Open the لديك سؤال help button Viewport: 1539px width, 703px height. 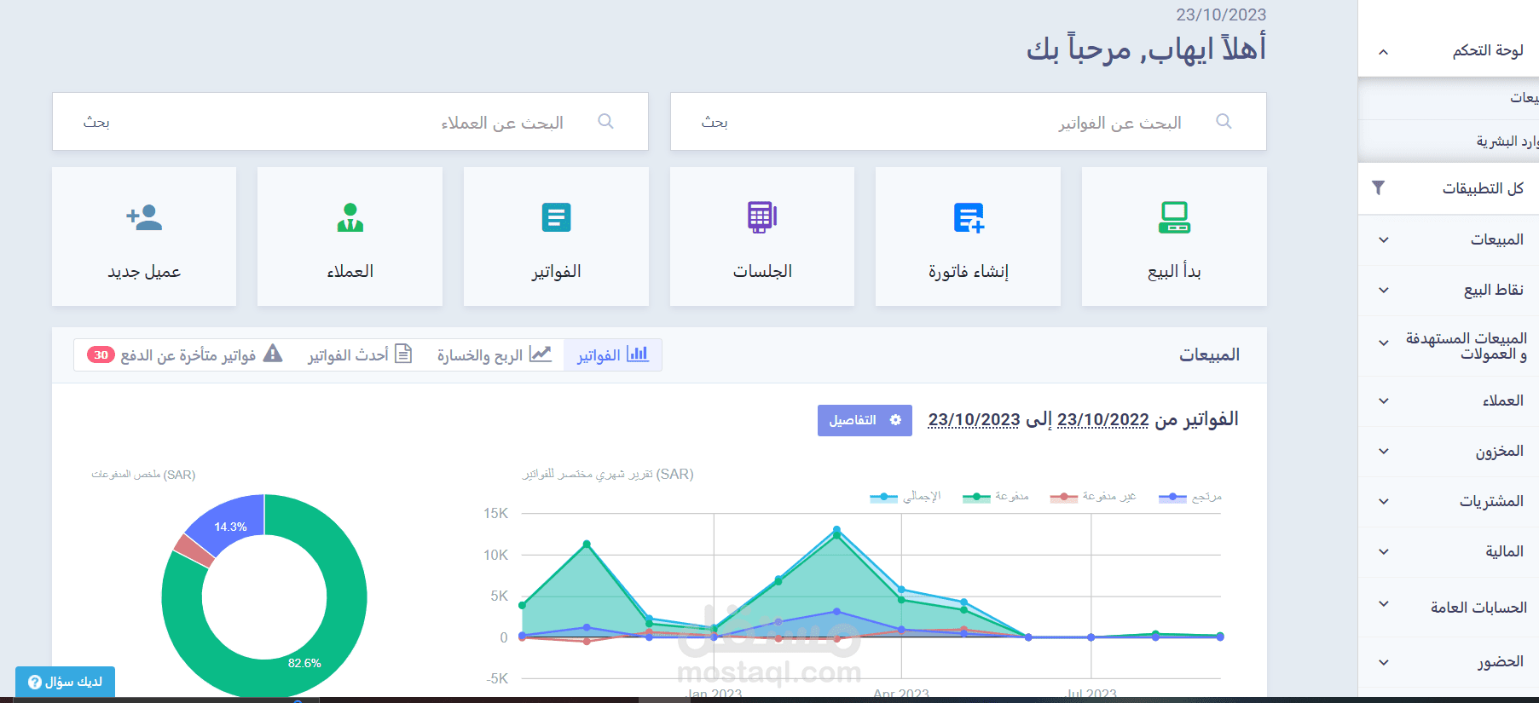coord(65,682)
